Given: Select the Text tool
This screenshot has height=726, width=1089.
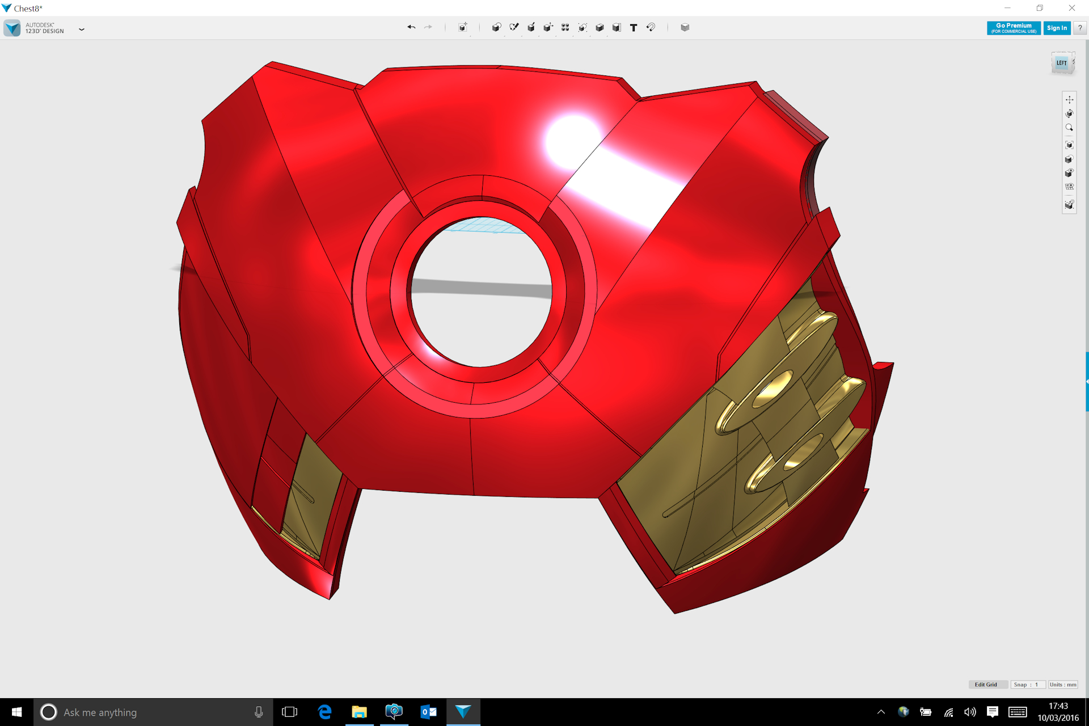Looking at the screenshot, I should 634,27.
